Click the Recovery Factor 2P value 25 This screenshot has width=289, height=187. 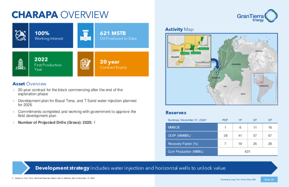tap(255, 144)
